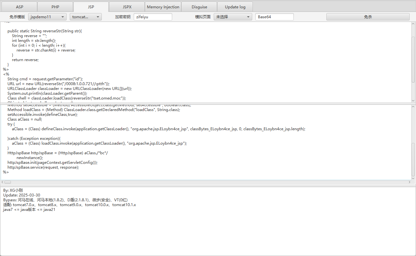Click the upper pane scroll-up arrow

[413, 24]
